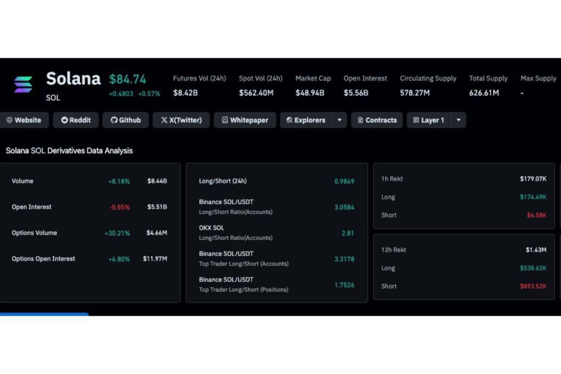Click the Long/Short (24h) label

[223, 181]
